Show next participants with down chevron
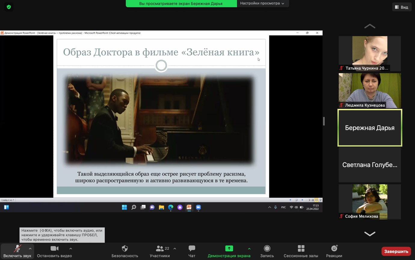The height and width of the screenshot is (260, 415). 370,234
